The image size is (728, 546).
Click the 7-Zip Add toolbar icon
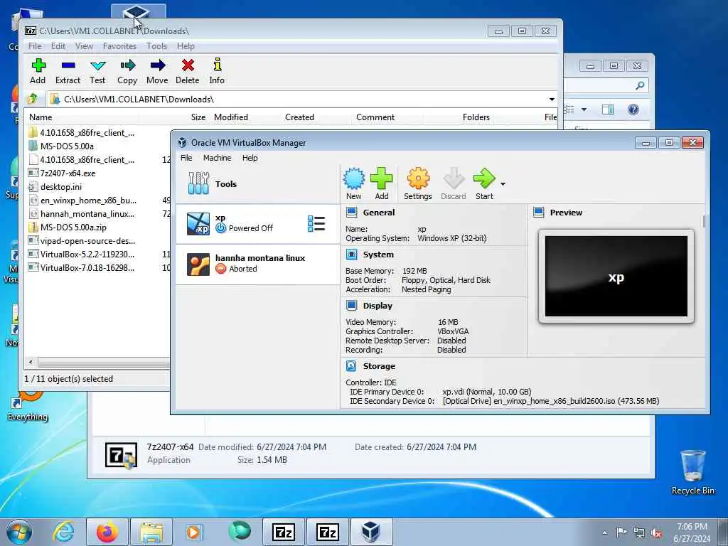(38, 70)
